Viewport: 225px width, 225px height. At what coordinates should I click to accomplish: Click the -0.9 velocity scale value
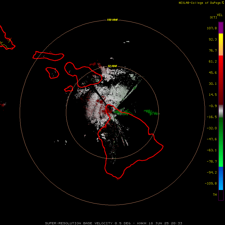(213, 106)
